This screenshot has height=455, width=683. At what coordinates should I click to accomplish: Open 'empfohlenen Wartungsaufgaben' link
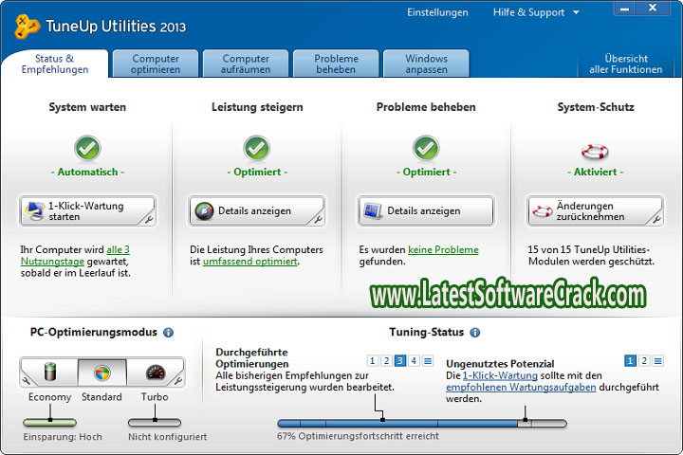pos(521,388)
